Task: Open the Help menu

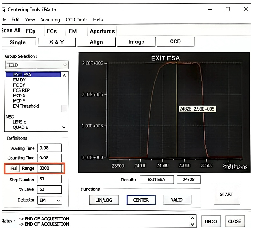Action: click(98, 19)
